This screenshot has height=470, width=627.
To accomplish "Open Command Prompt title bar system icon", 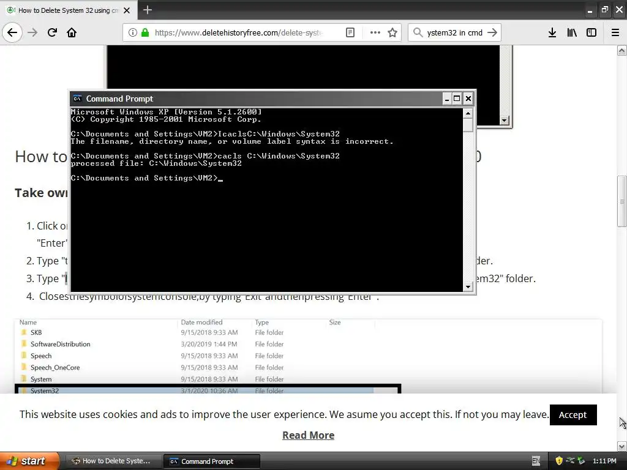I will [77, 99].
